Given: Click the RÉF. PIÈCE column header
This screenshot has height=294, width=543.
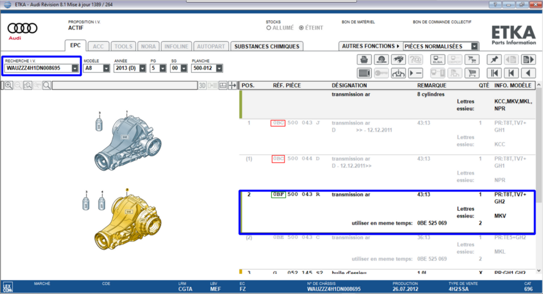Looking at the screenshot, I should click(x=286, y=86).
